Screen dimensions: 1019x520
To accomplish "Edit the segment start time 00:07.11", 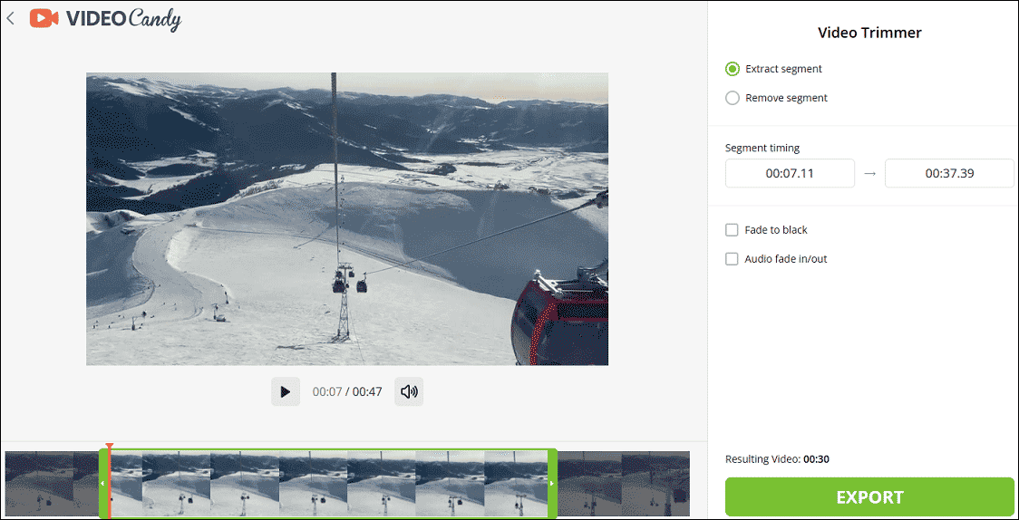I will [x=790, y=173].
